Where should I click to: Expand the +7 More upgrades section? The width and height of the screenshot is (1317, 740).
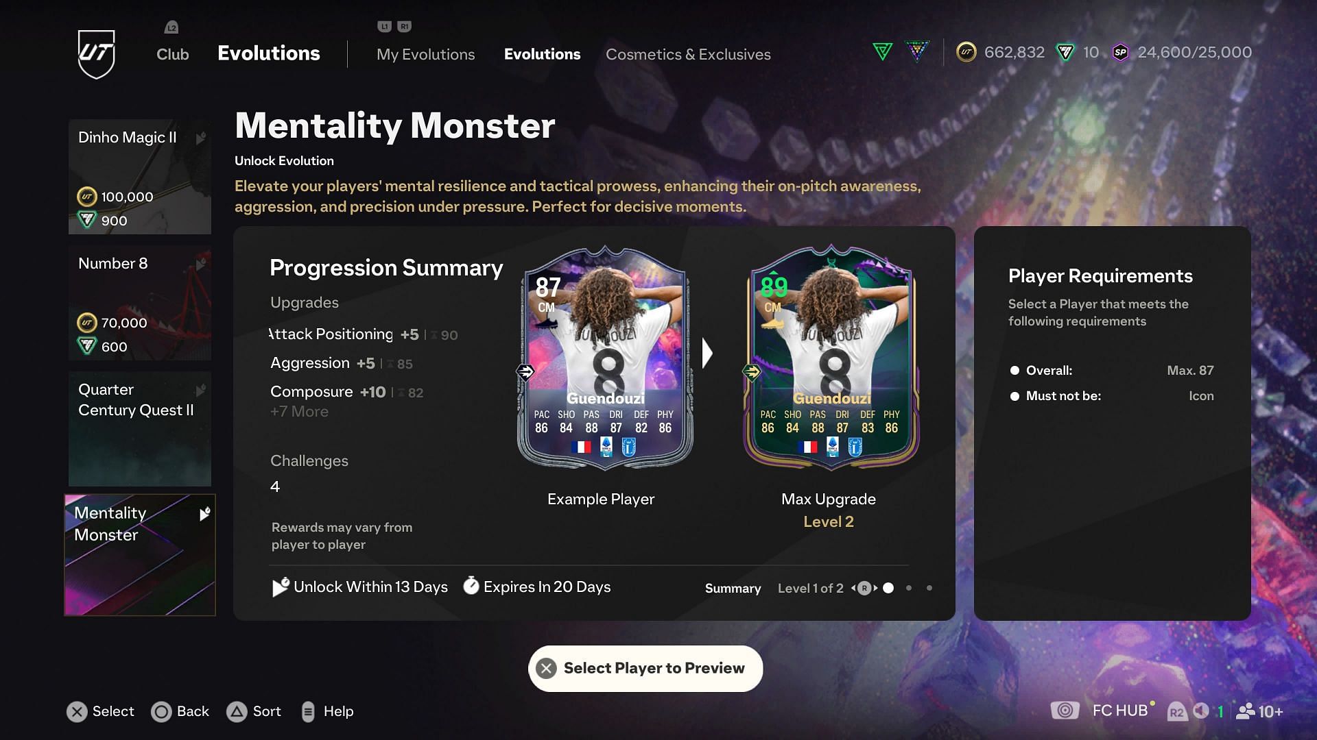298,412
